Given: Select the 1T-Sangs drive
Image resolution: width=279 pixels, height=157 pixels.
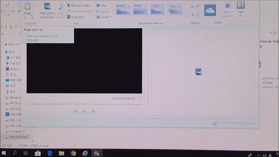Looking at the screenshot, I should tap(16, 132).
